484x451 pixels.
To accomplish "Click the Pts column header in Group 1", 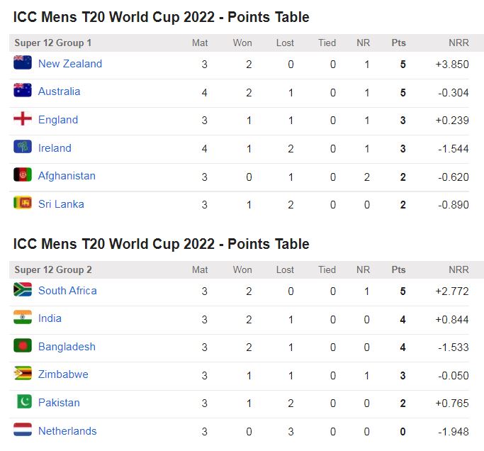I will tap(399, 43).
